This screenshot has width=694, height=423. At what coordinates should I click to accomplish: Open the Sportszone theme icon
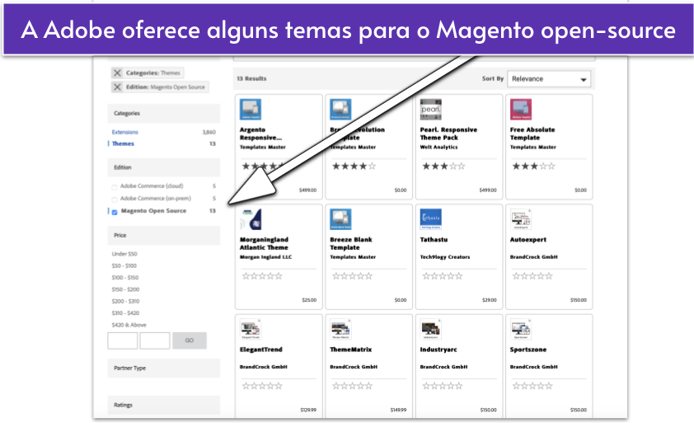coord(521,329)
